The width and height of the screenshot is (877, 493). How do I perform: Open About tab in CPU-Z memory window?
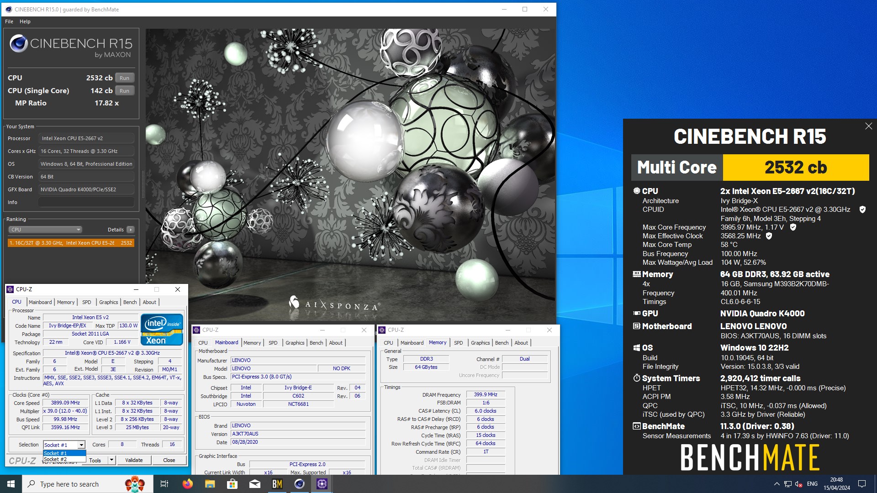pos(521,343)
